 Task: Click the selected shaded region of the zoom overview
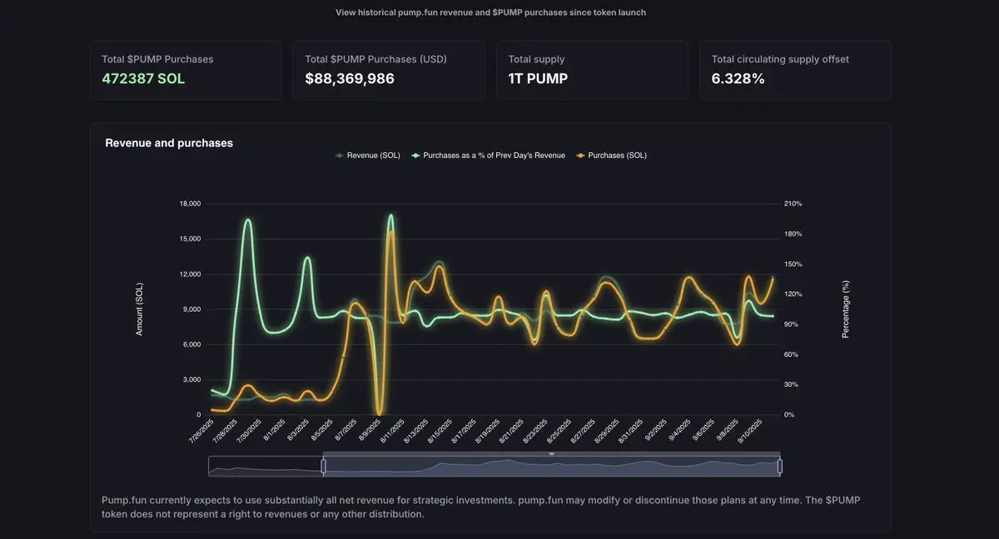coord(551,467)
